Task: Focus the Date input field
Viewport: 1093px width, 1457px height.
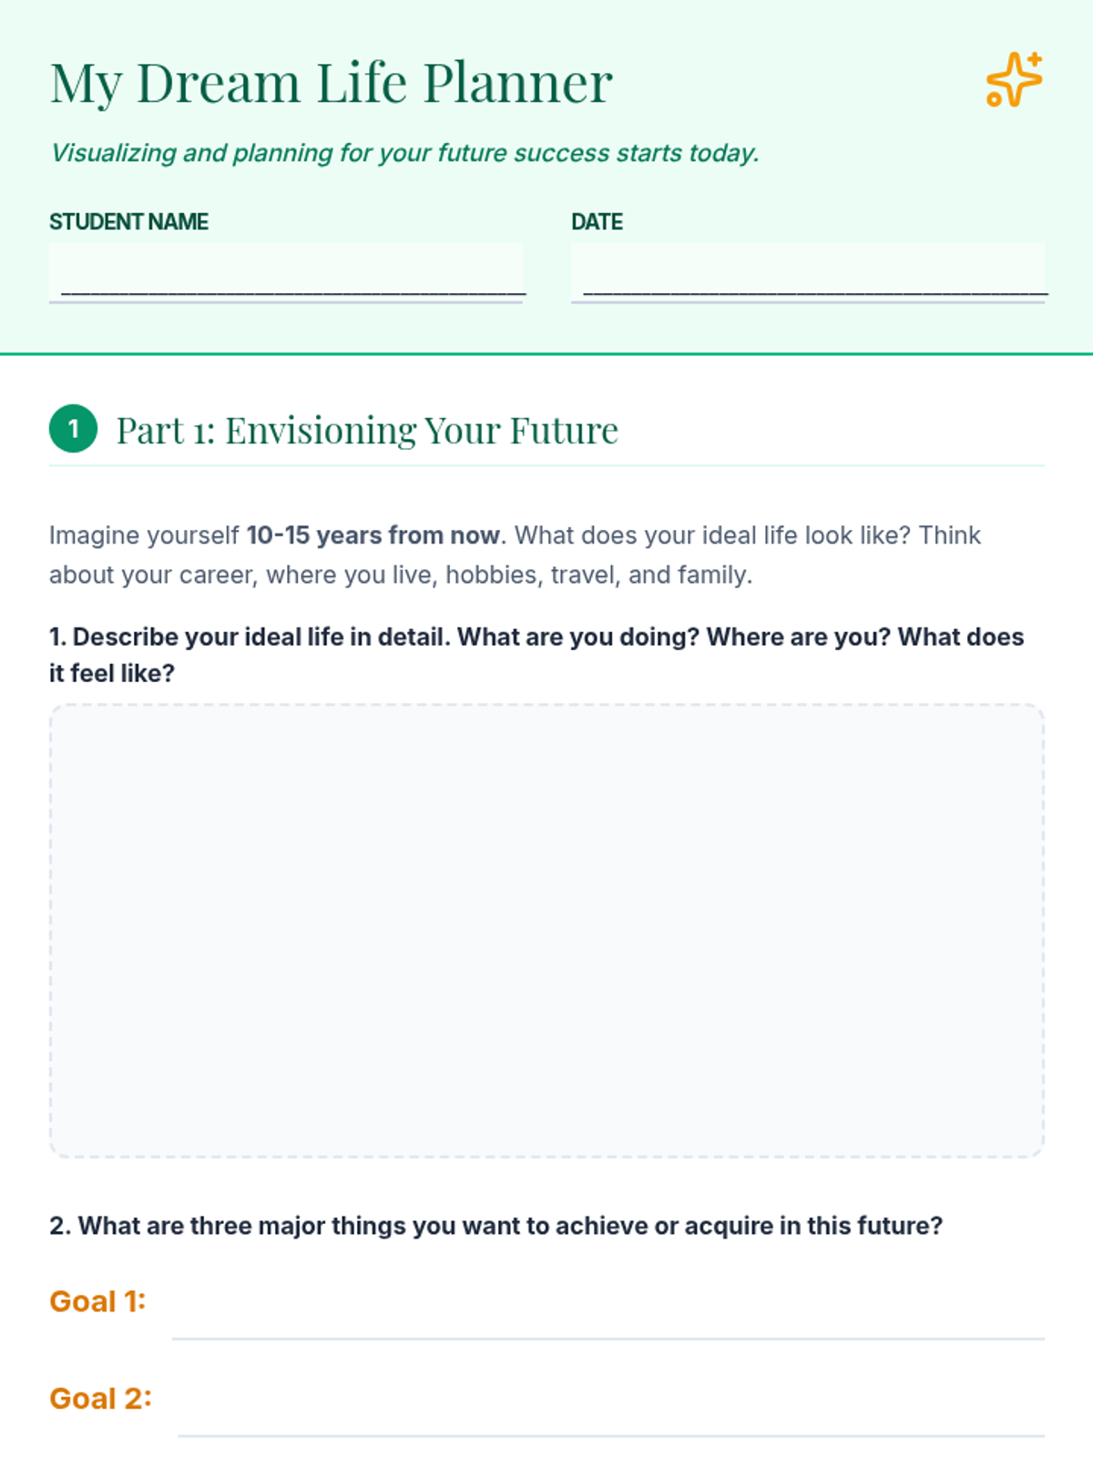Action: click(808, 272)
